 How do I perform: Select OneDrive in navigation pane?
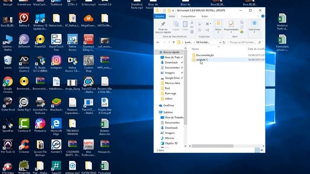167,105
